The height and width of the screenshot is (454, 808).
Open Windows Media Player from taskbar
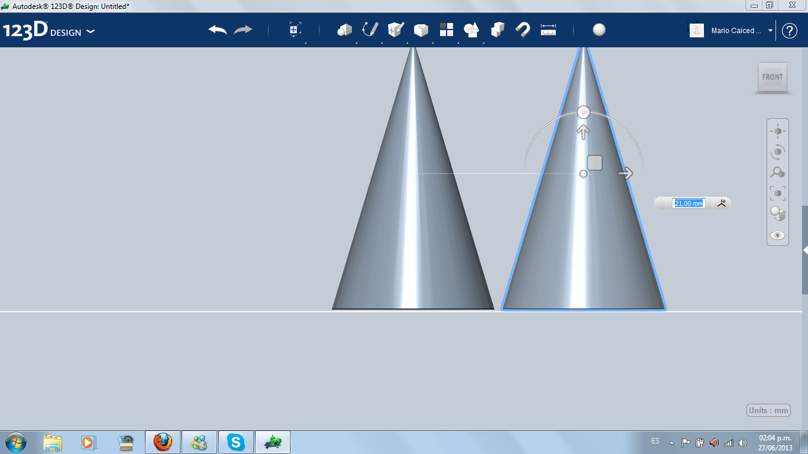tap(88, 442)
